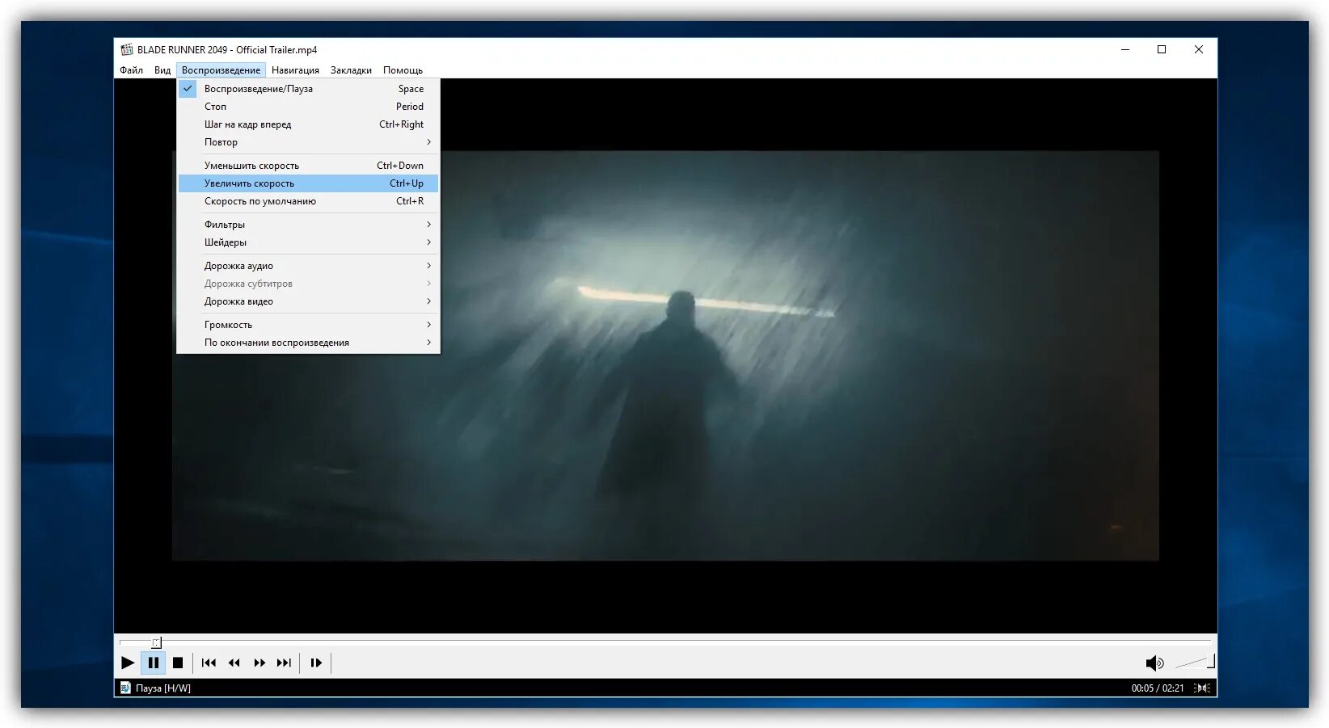Screen dimensions: 1329x728
Task: Click the fast-forward (increase speed) button
Action: click(259, 663)
